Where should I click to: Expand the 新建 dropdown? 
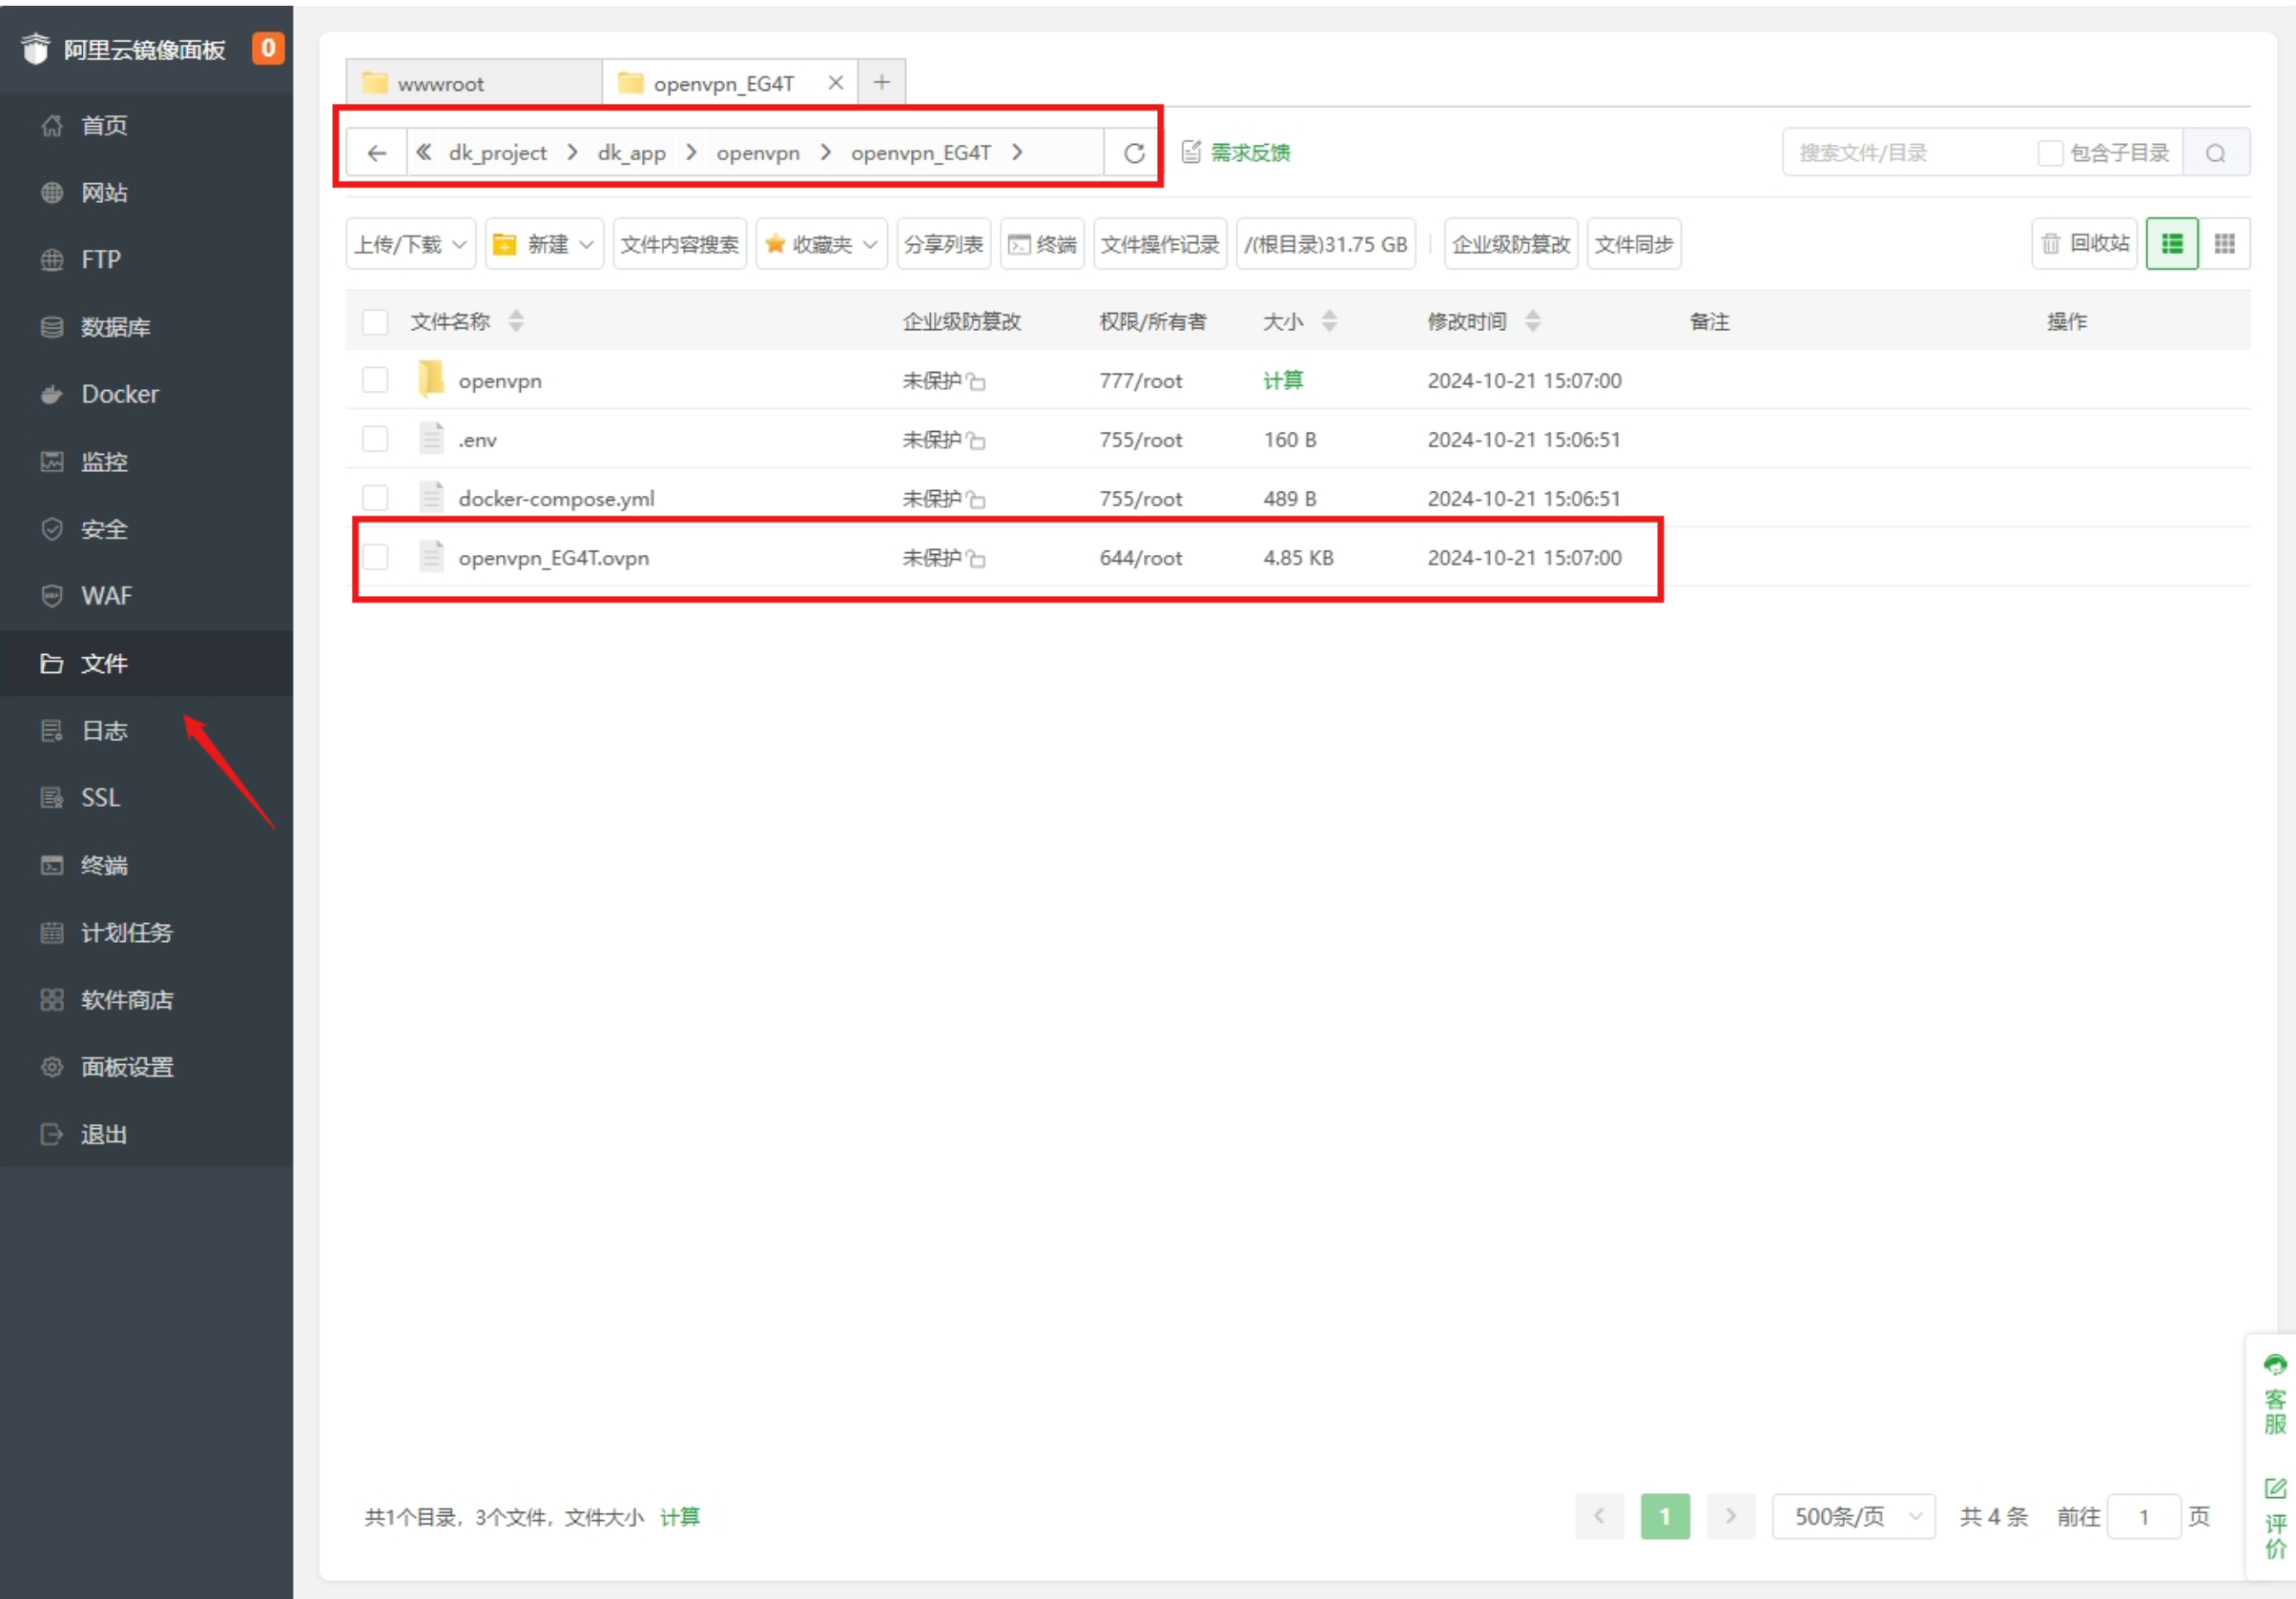tap(544, 244)
